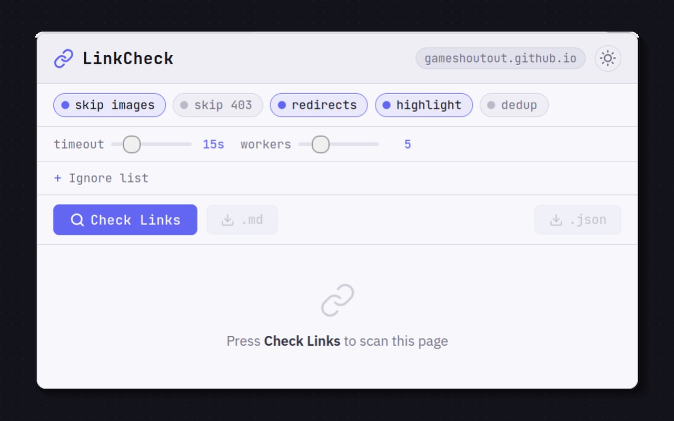Click the faded chain icon in empty results
The height and width of the screenshot is (421, 674).
click(x=338, y=300)
